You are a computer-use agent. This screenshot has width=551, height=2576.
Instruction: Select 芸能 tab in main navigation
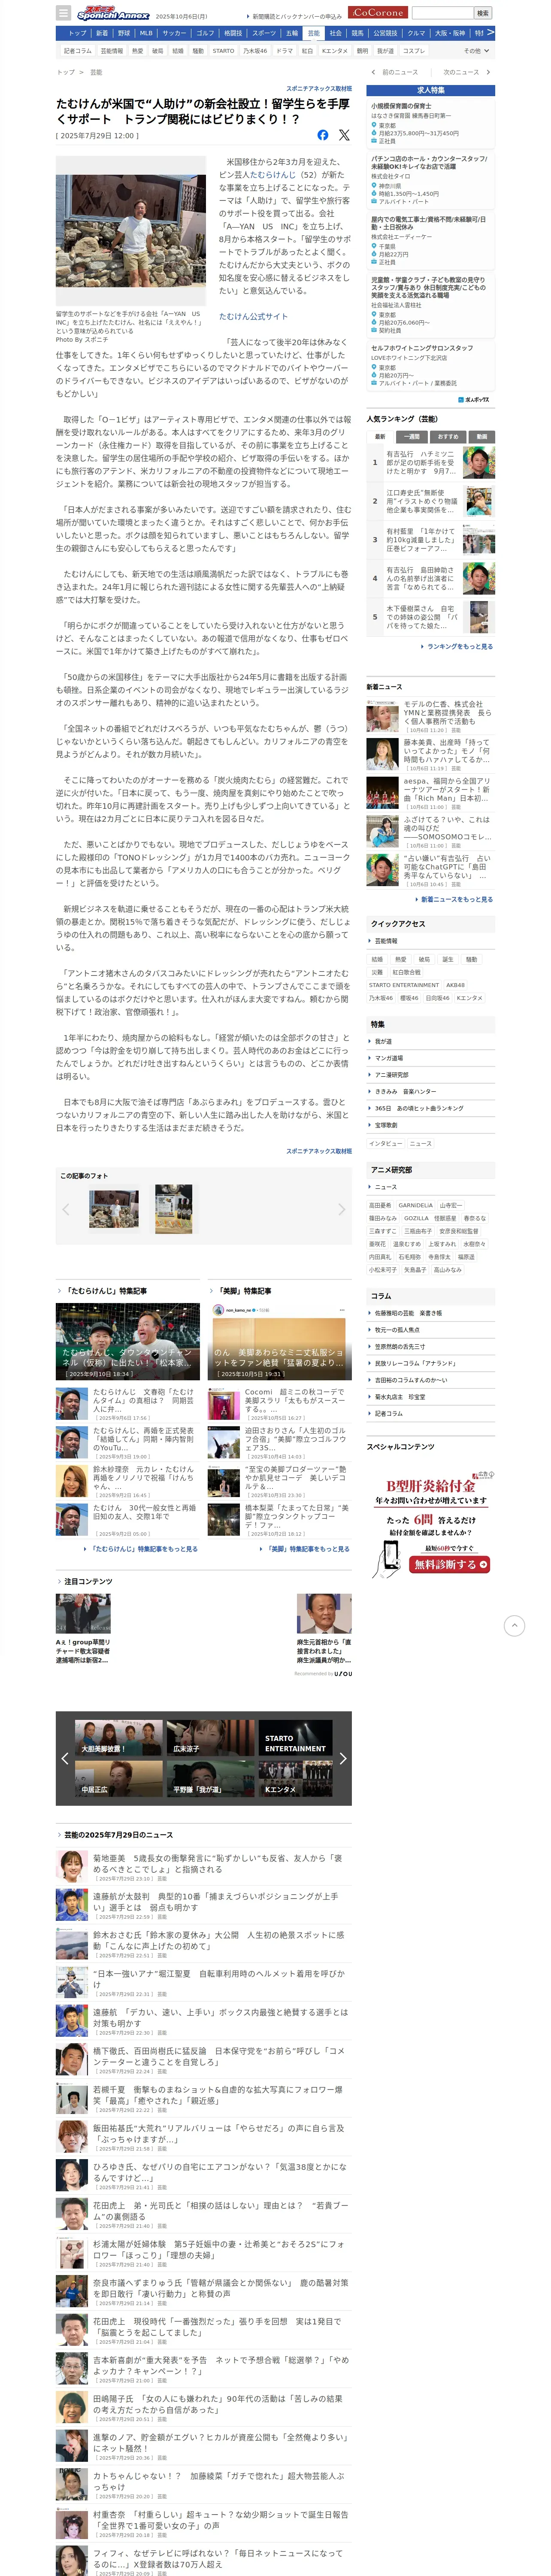pyautogui.click(x=314, y=33)
